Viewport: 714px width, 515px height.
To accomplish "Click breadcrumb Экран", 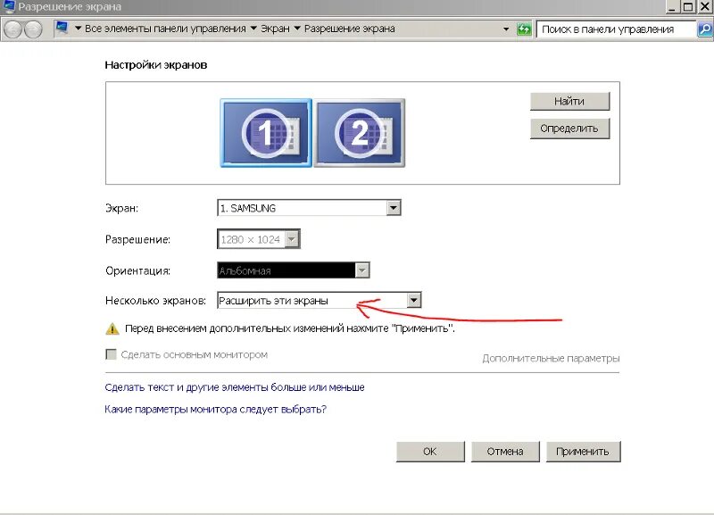I will point(275,29).
